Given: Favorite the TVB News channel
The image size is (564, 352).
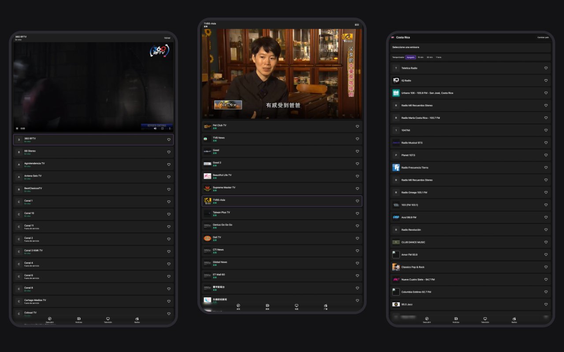Looking at the screenshot, I should [x=357, y=139].
